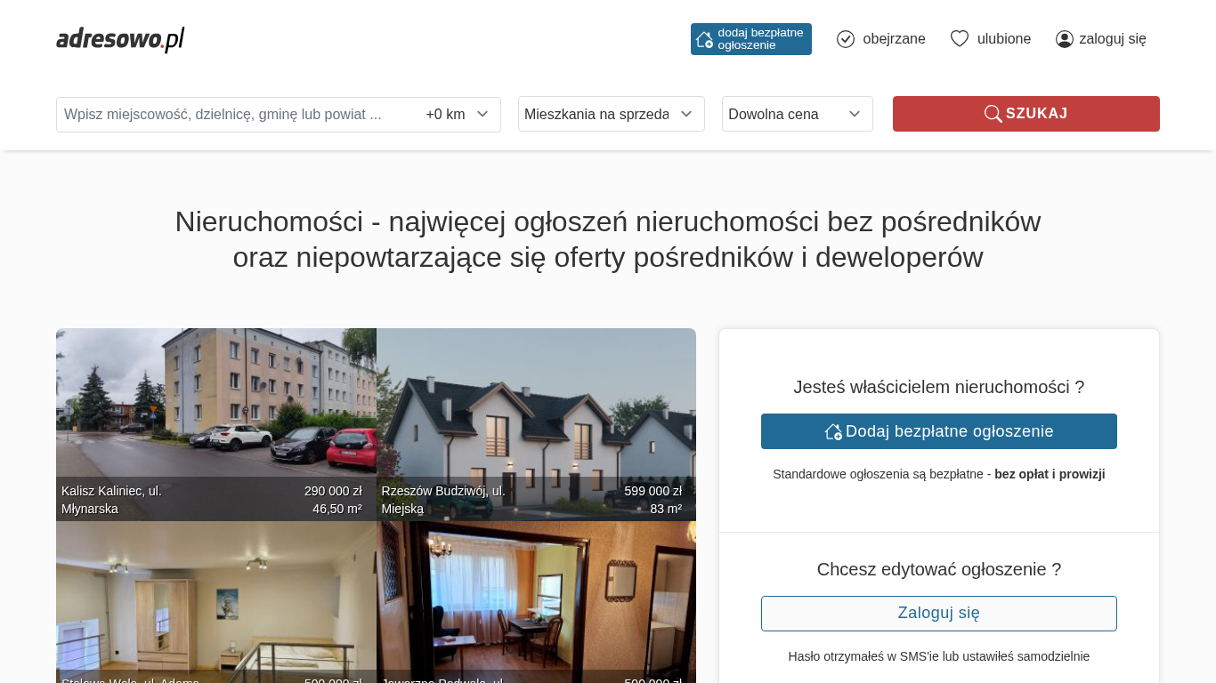Click the checkmark icon next to obejrzane
The height and width of the screenshot is (683, 1216).
846,39
